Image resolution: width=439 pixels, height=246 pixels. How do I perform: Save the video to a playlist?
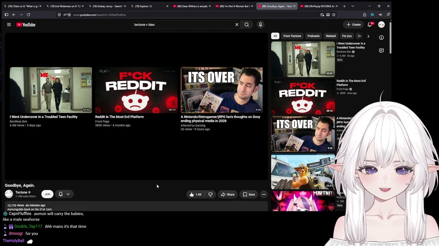(x=249, y=194)
